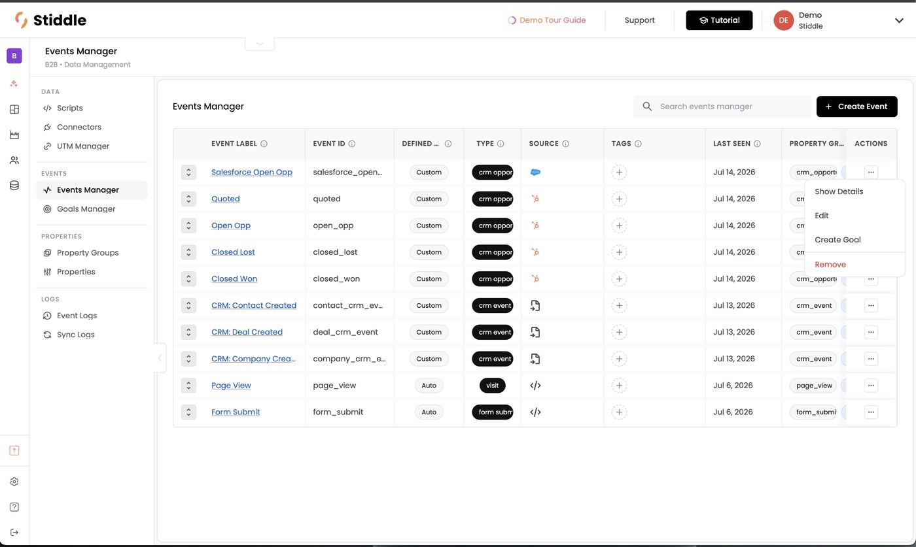Click the help question mark icon

click(14, 507)
